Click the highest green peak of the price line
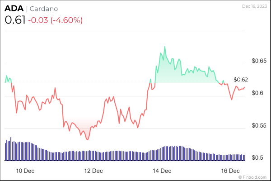The height and width of the screenshot is (181, 271). 165,47
